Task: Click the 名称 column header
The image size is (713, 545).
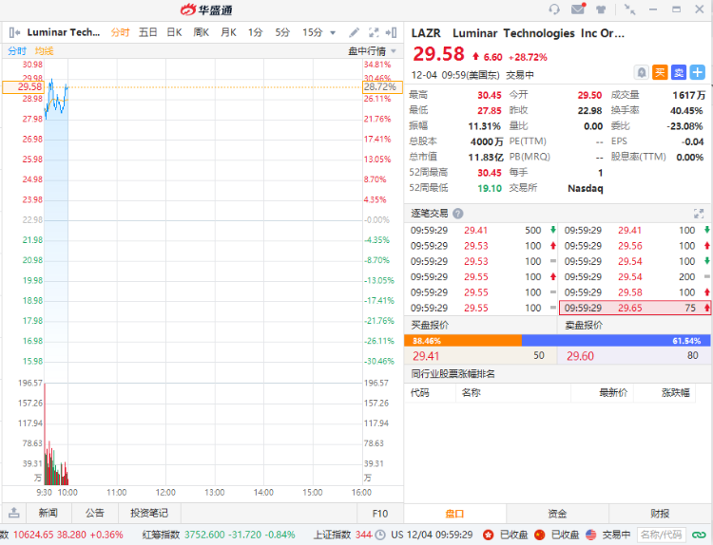Action: click(x=472, y=392)
